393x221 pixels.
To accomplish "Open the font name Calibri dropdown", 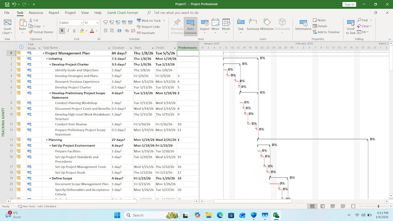I will point(82,23).
